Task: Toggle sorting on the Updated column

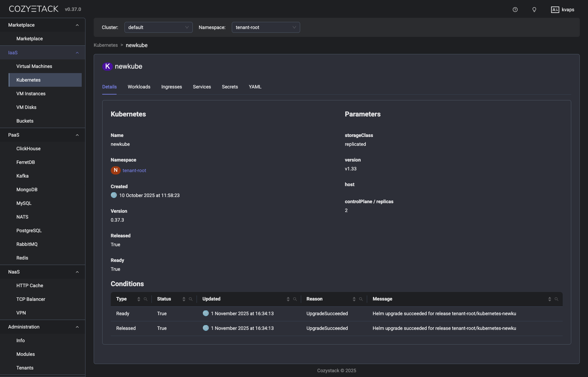Action: click(288, 299)
